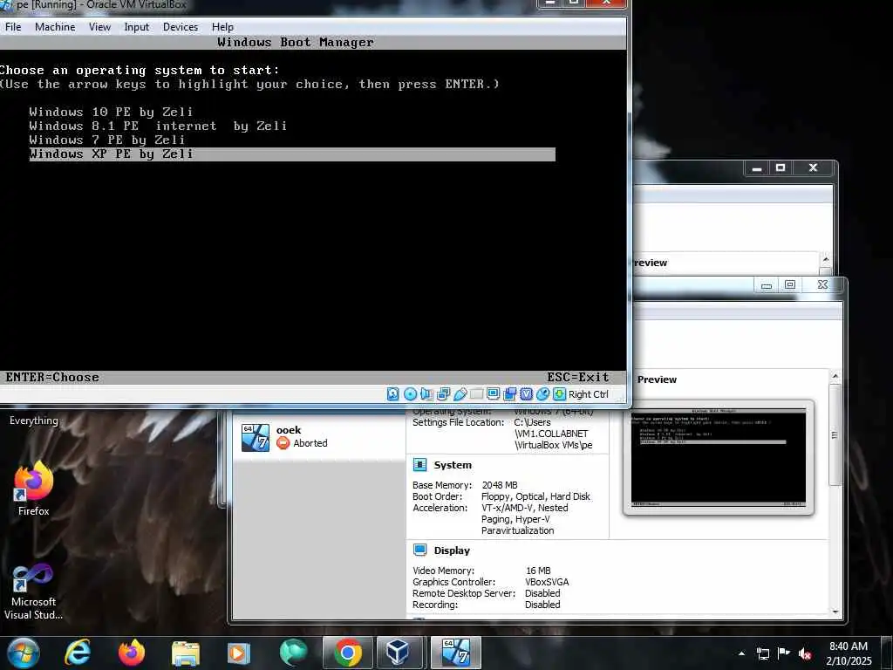Screen dimensions: 893x670
Task: Click the audio status bar icon
Action: click(x=426, y=394)
